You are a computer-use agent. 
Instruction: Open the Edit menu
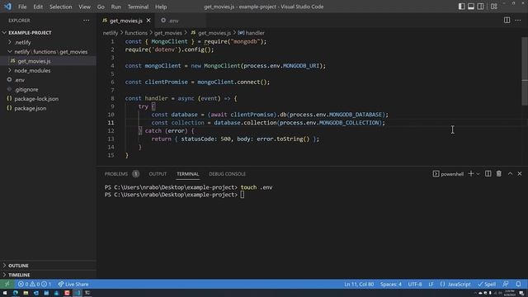coord(38,7)
